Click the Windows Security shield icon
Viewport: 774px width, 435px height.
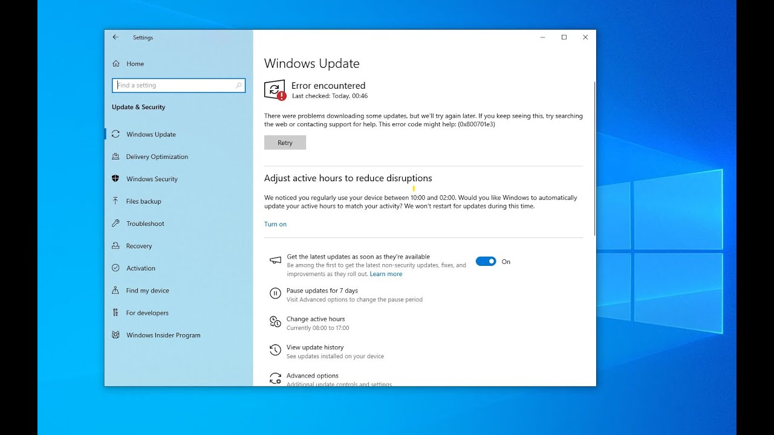pos(115,179)
